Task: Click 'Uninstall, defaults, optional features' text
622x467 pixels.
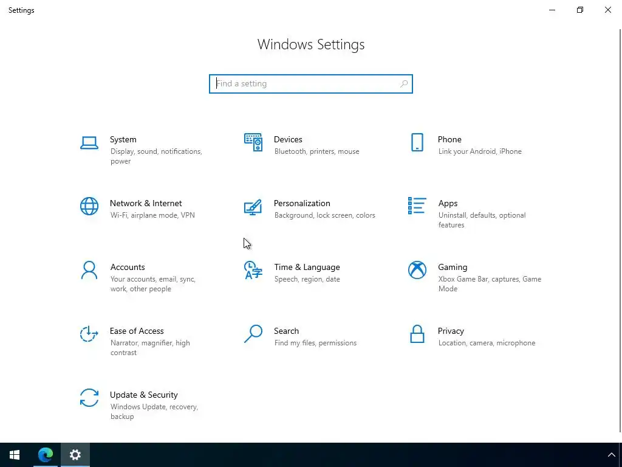Action: 482,220
